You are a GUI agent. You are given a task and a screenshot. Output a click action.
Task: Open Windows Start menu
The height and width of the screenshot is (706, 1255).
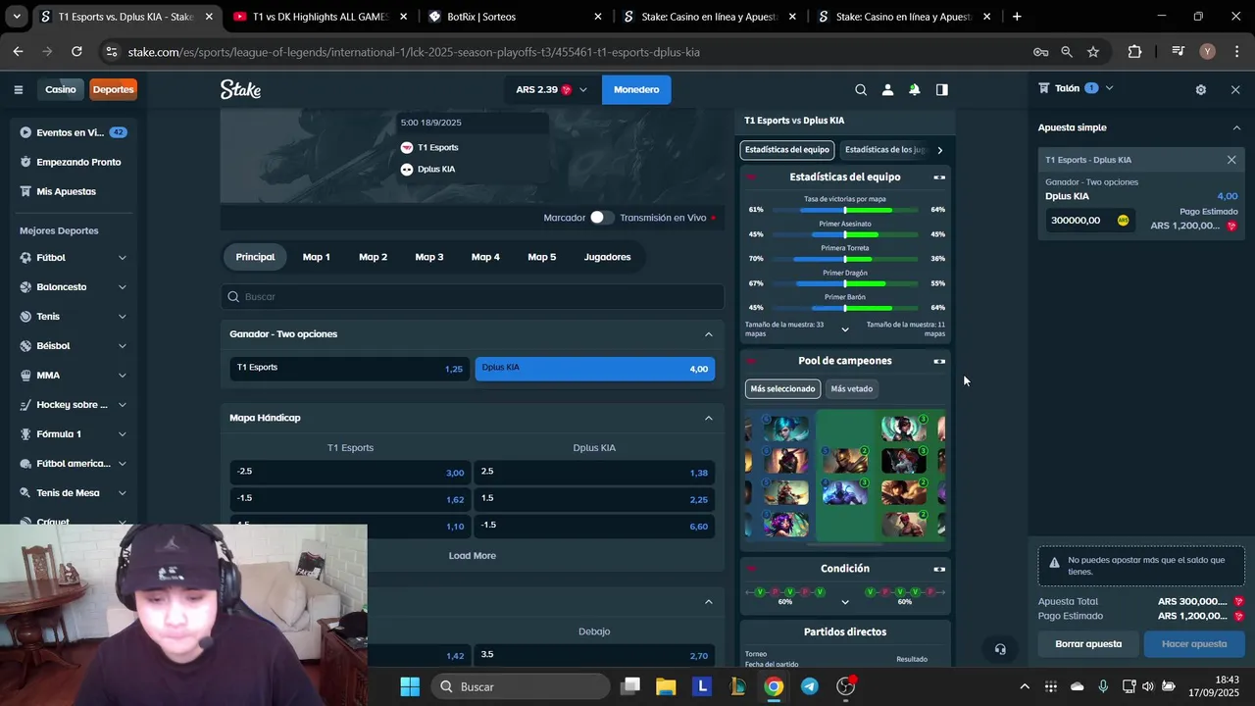410,686
